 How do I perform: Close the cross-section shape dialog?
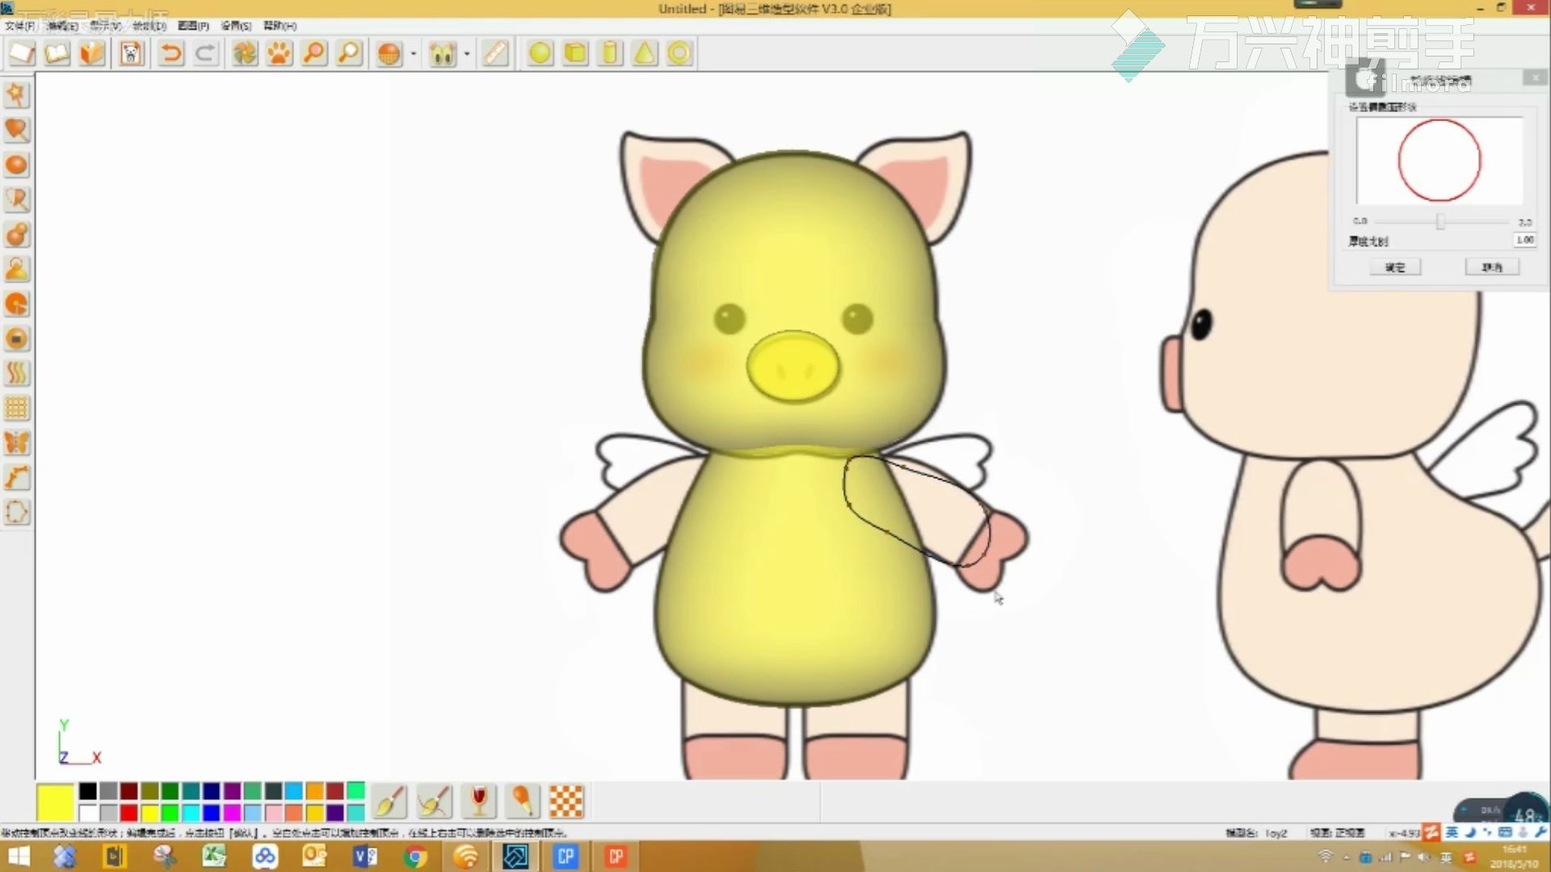[1535, 78]
